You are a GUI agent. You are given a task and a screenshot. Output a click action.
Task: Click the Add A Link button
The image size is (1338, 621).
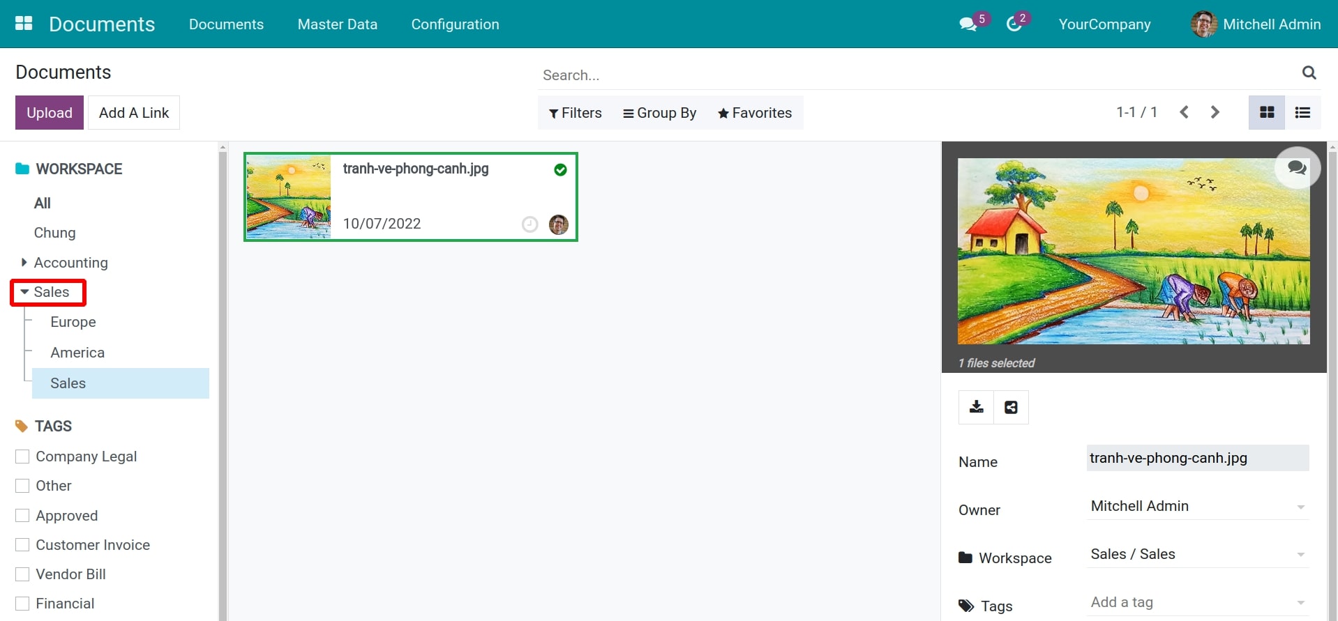point(134,113)
